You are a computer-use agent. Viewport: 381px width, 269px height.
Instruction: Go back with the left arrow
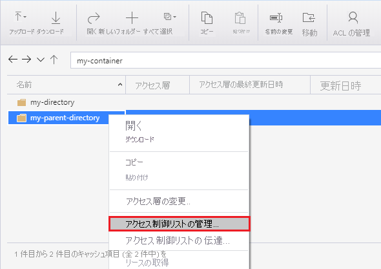pyautogui.click(x=13, y=59)
